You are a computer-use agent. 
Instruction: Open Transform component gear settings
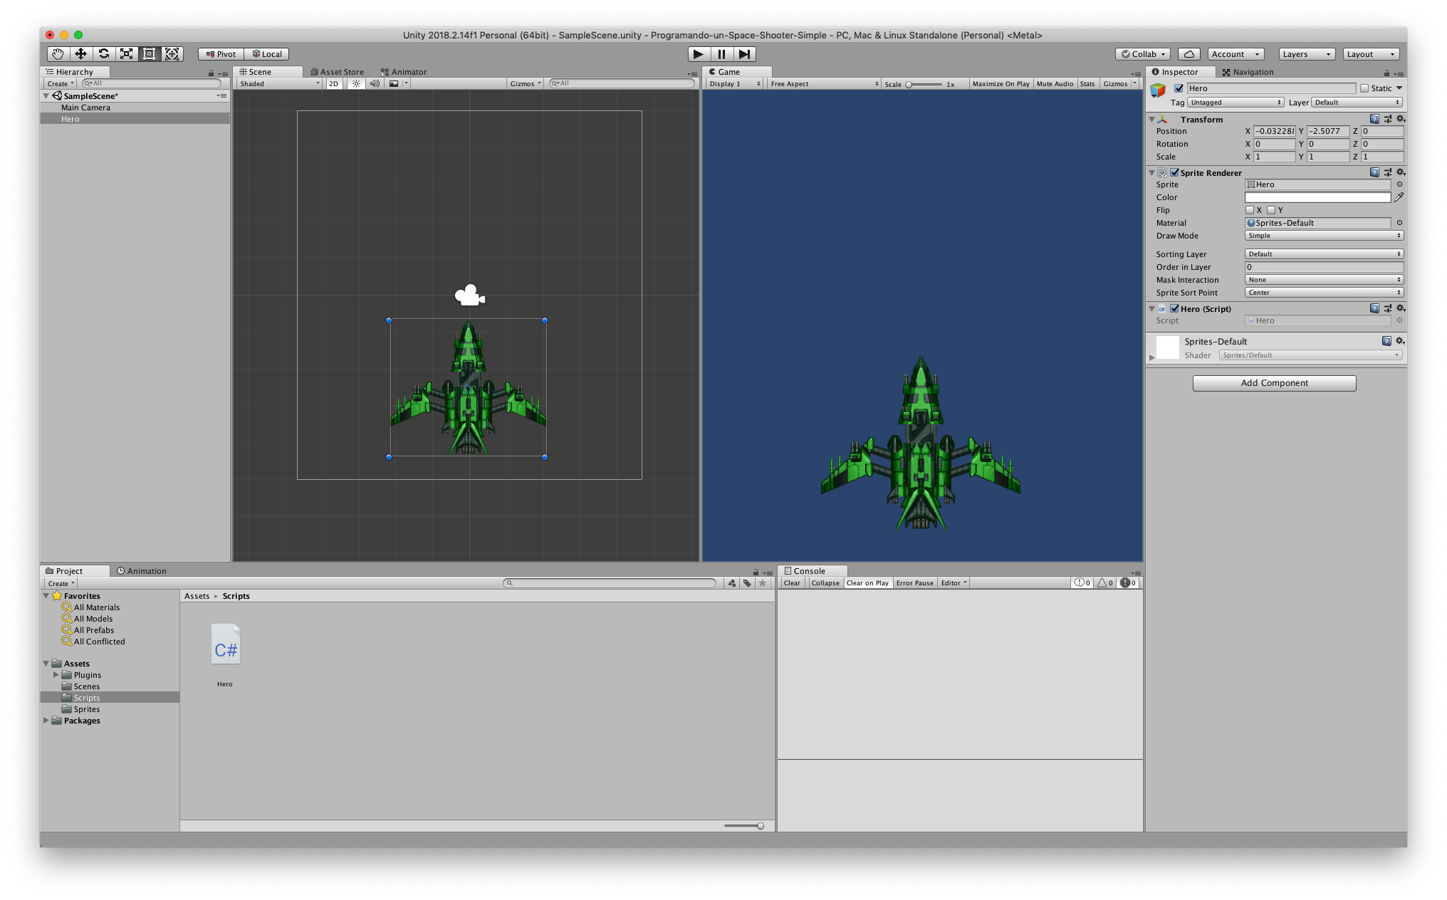[x=1400, y=119]
